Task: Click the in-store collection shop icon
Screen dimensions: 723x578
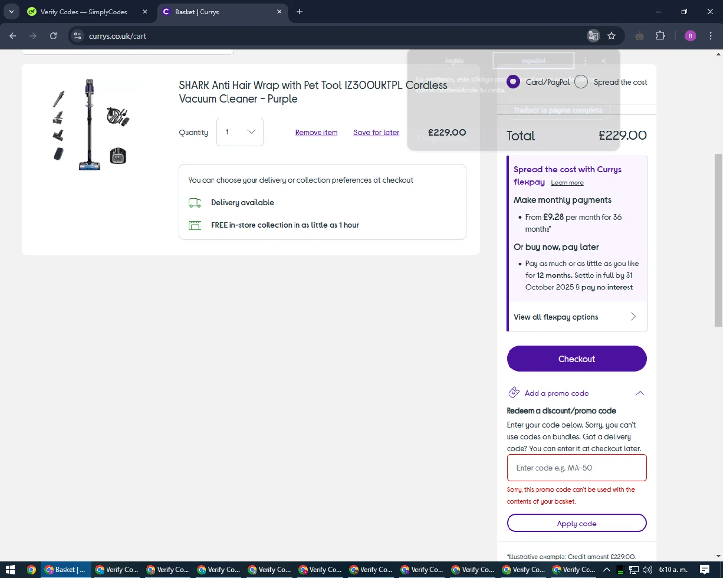Action: click(x=195, y=225)
